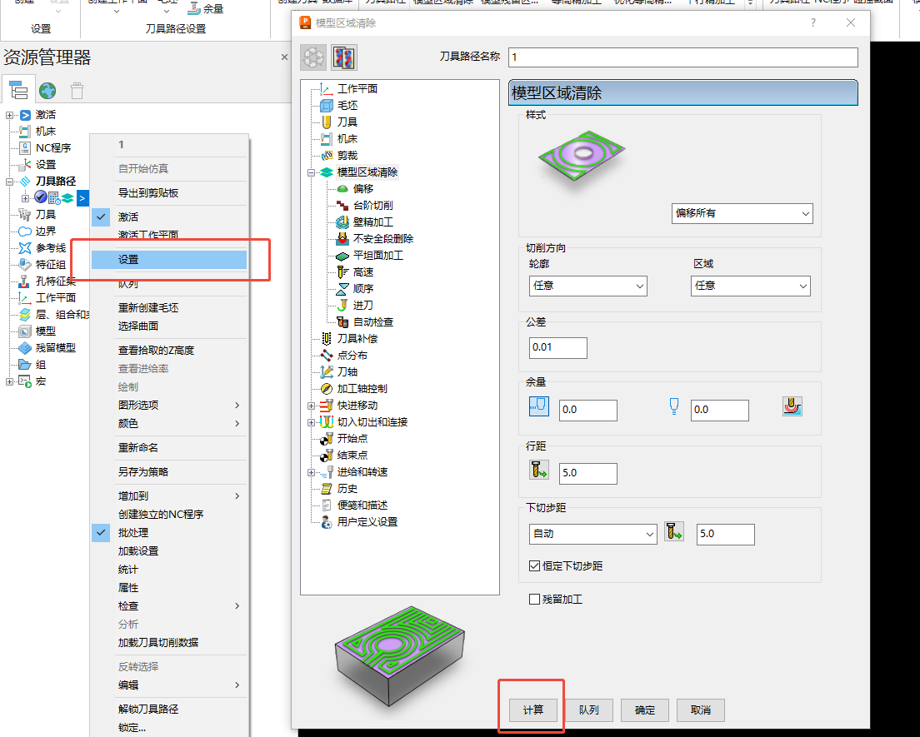920x737 pixels.
Task: Disable the 恒定下切步距 checkbox
Action: (x=535, y=566)
